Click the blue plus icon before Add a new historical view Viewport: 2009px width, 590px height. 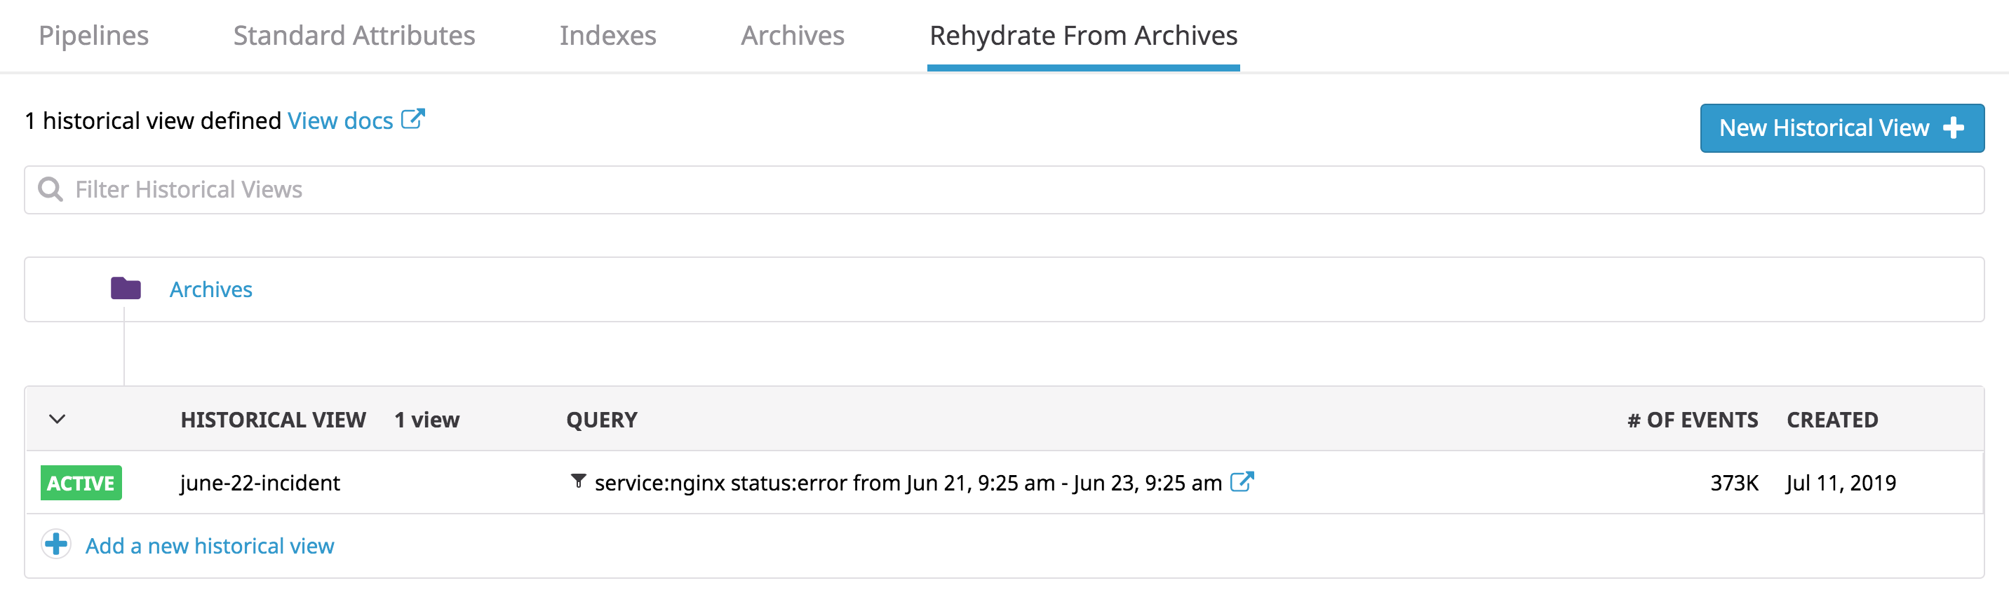coord(55,546)
